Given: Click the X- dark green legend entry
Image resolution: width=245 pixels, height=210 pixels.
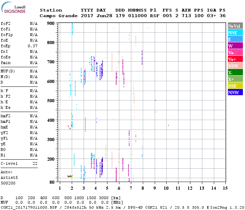Looking at the screenshot, I should 235,72.
